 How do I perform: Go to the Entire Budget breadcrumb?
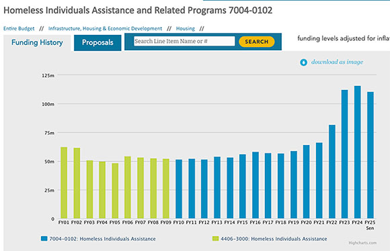tap(19, 29)
